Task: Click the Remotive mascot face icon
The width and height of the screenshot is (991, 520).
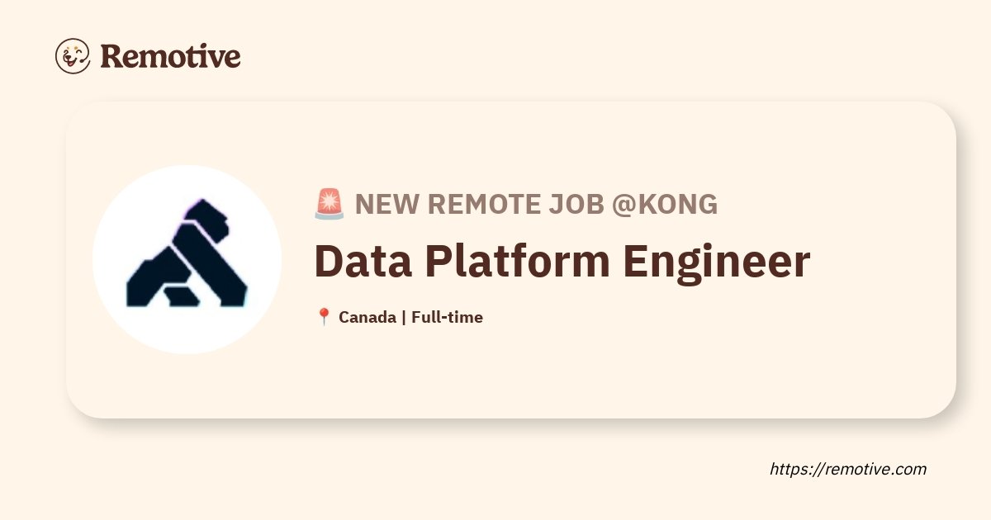Action: [73, 56]
